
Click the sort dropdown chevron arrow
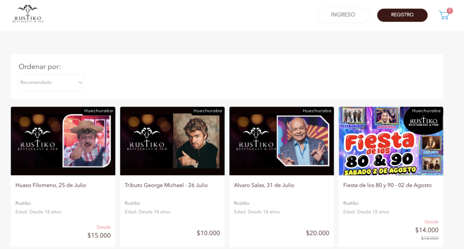(x=80, y=82)
